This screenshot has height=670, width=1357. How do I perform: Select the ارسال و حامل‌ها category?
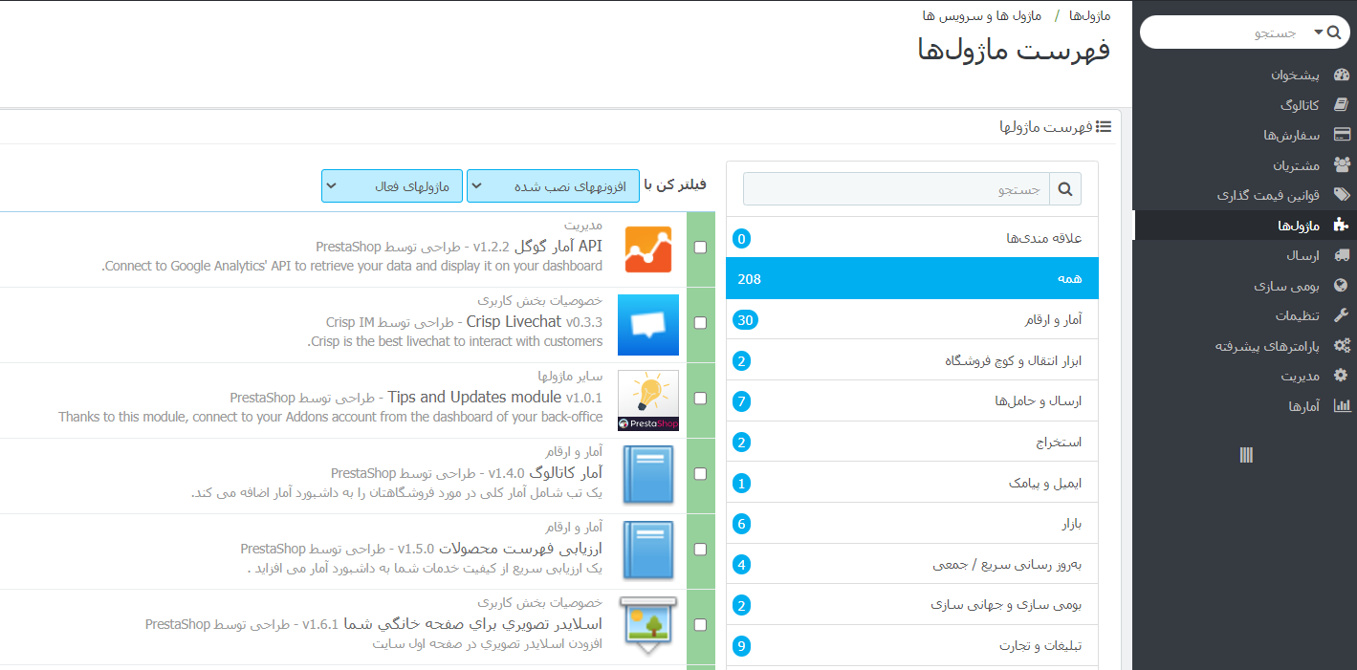tap(912, 401)
